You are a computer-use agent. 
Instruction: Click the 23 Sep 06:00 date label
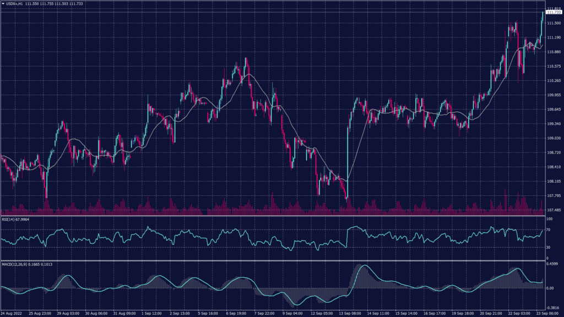coord(547,314)
